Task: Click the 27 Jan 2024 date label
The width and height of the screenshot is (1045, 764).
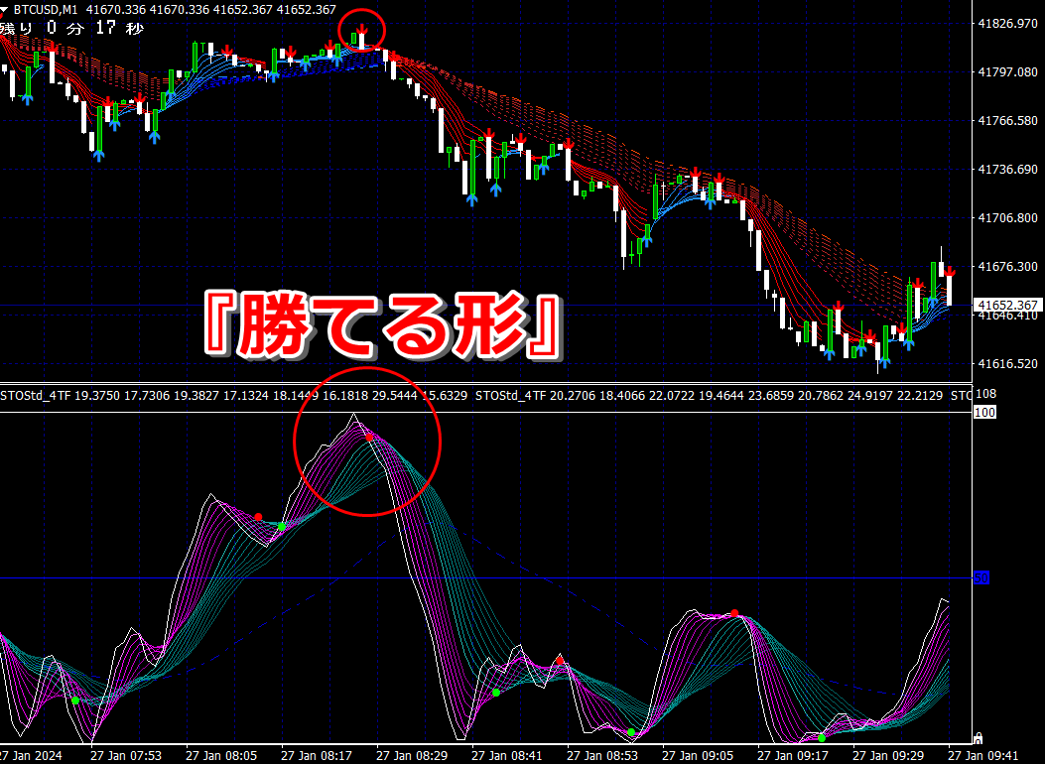Action: click(31, 756)
